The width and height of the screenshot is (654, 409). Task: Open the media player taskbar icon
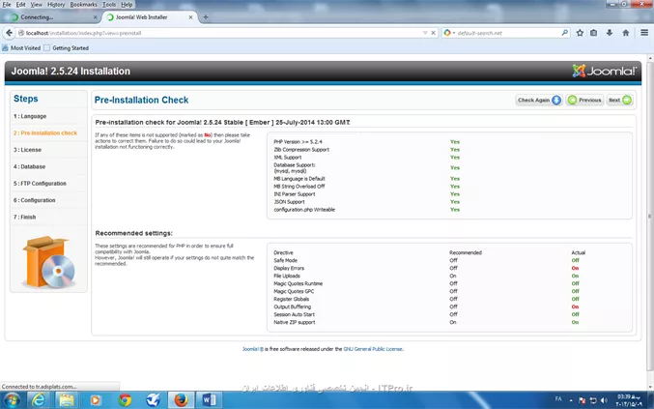point(95,400)
